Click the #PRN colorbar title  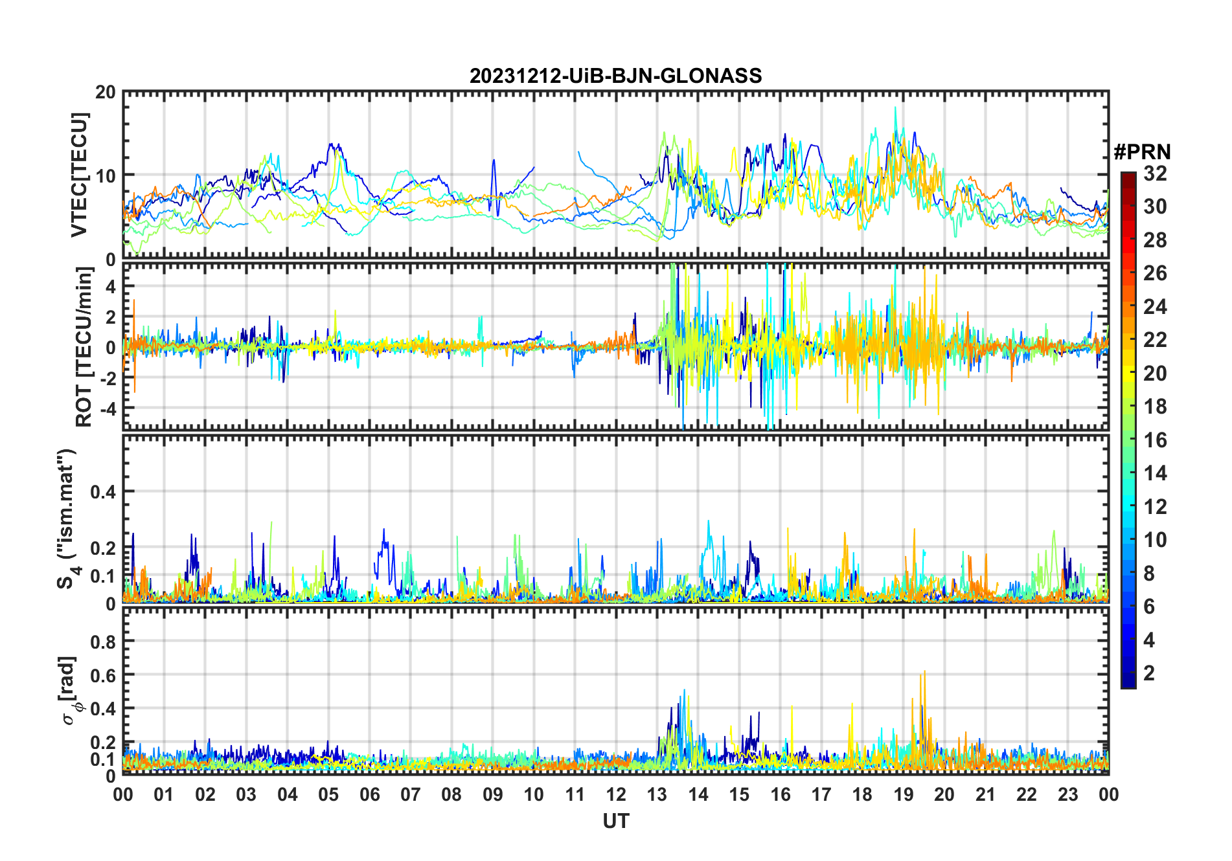[1142, 151]
